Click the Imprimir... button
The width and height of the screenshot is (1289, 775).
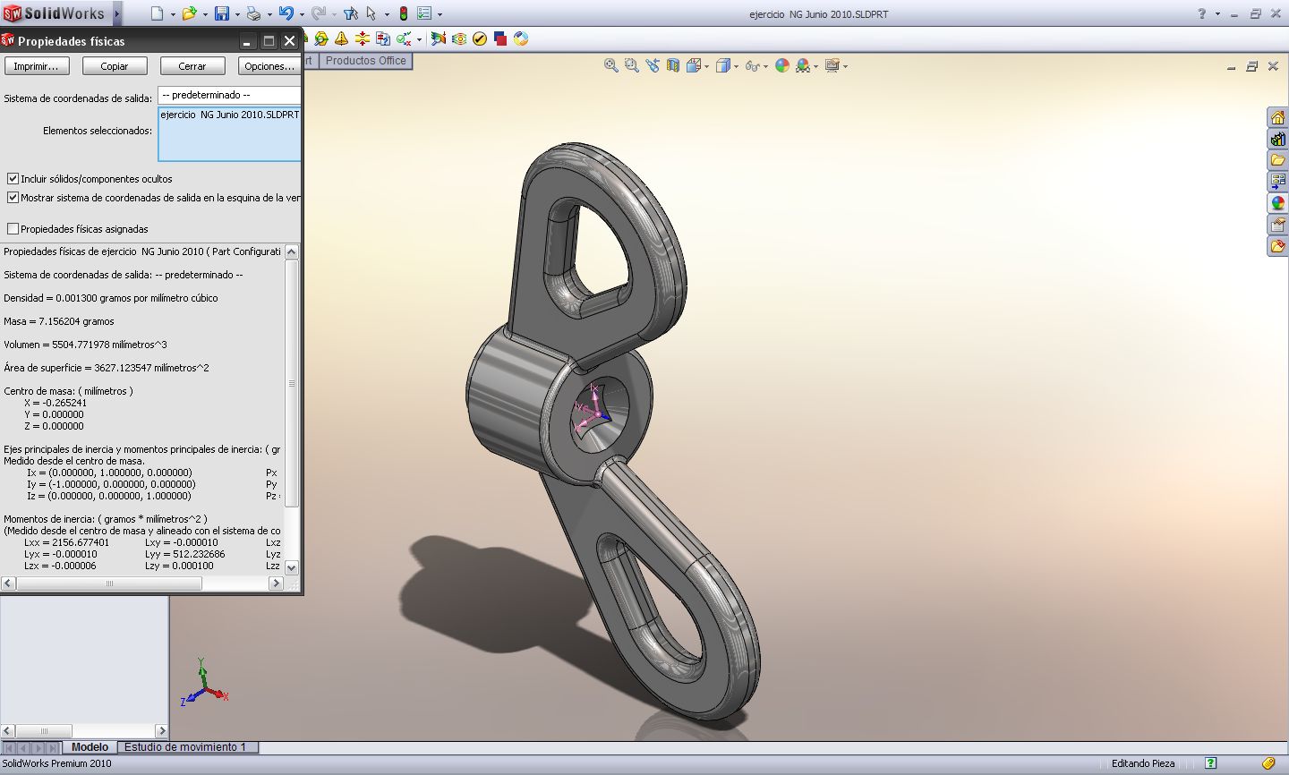[37, 66]
